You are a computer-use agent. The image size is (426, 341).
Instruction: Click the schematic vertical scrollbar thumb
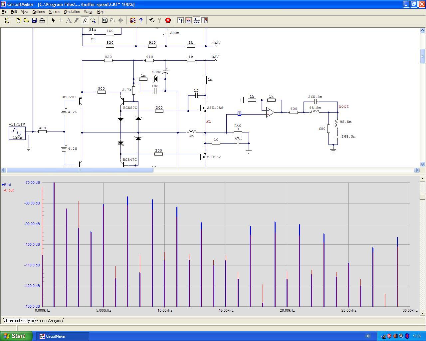tap(423, 56)
